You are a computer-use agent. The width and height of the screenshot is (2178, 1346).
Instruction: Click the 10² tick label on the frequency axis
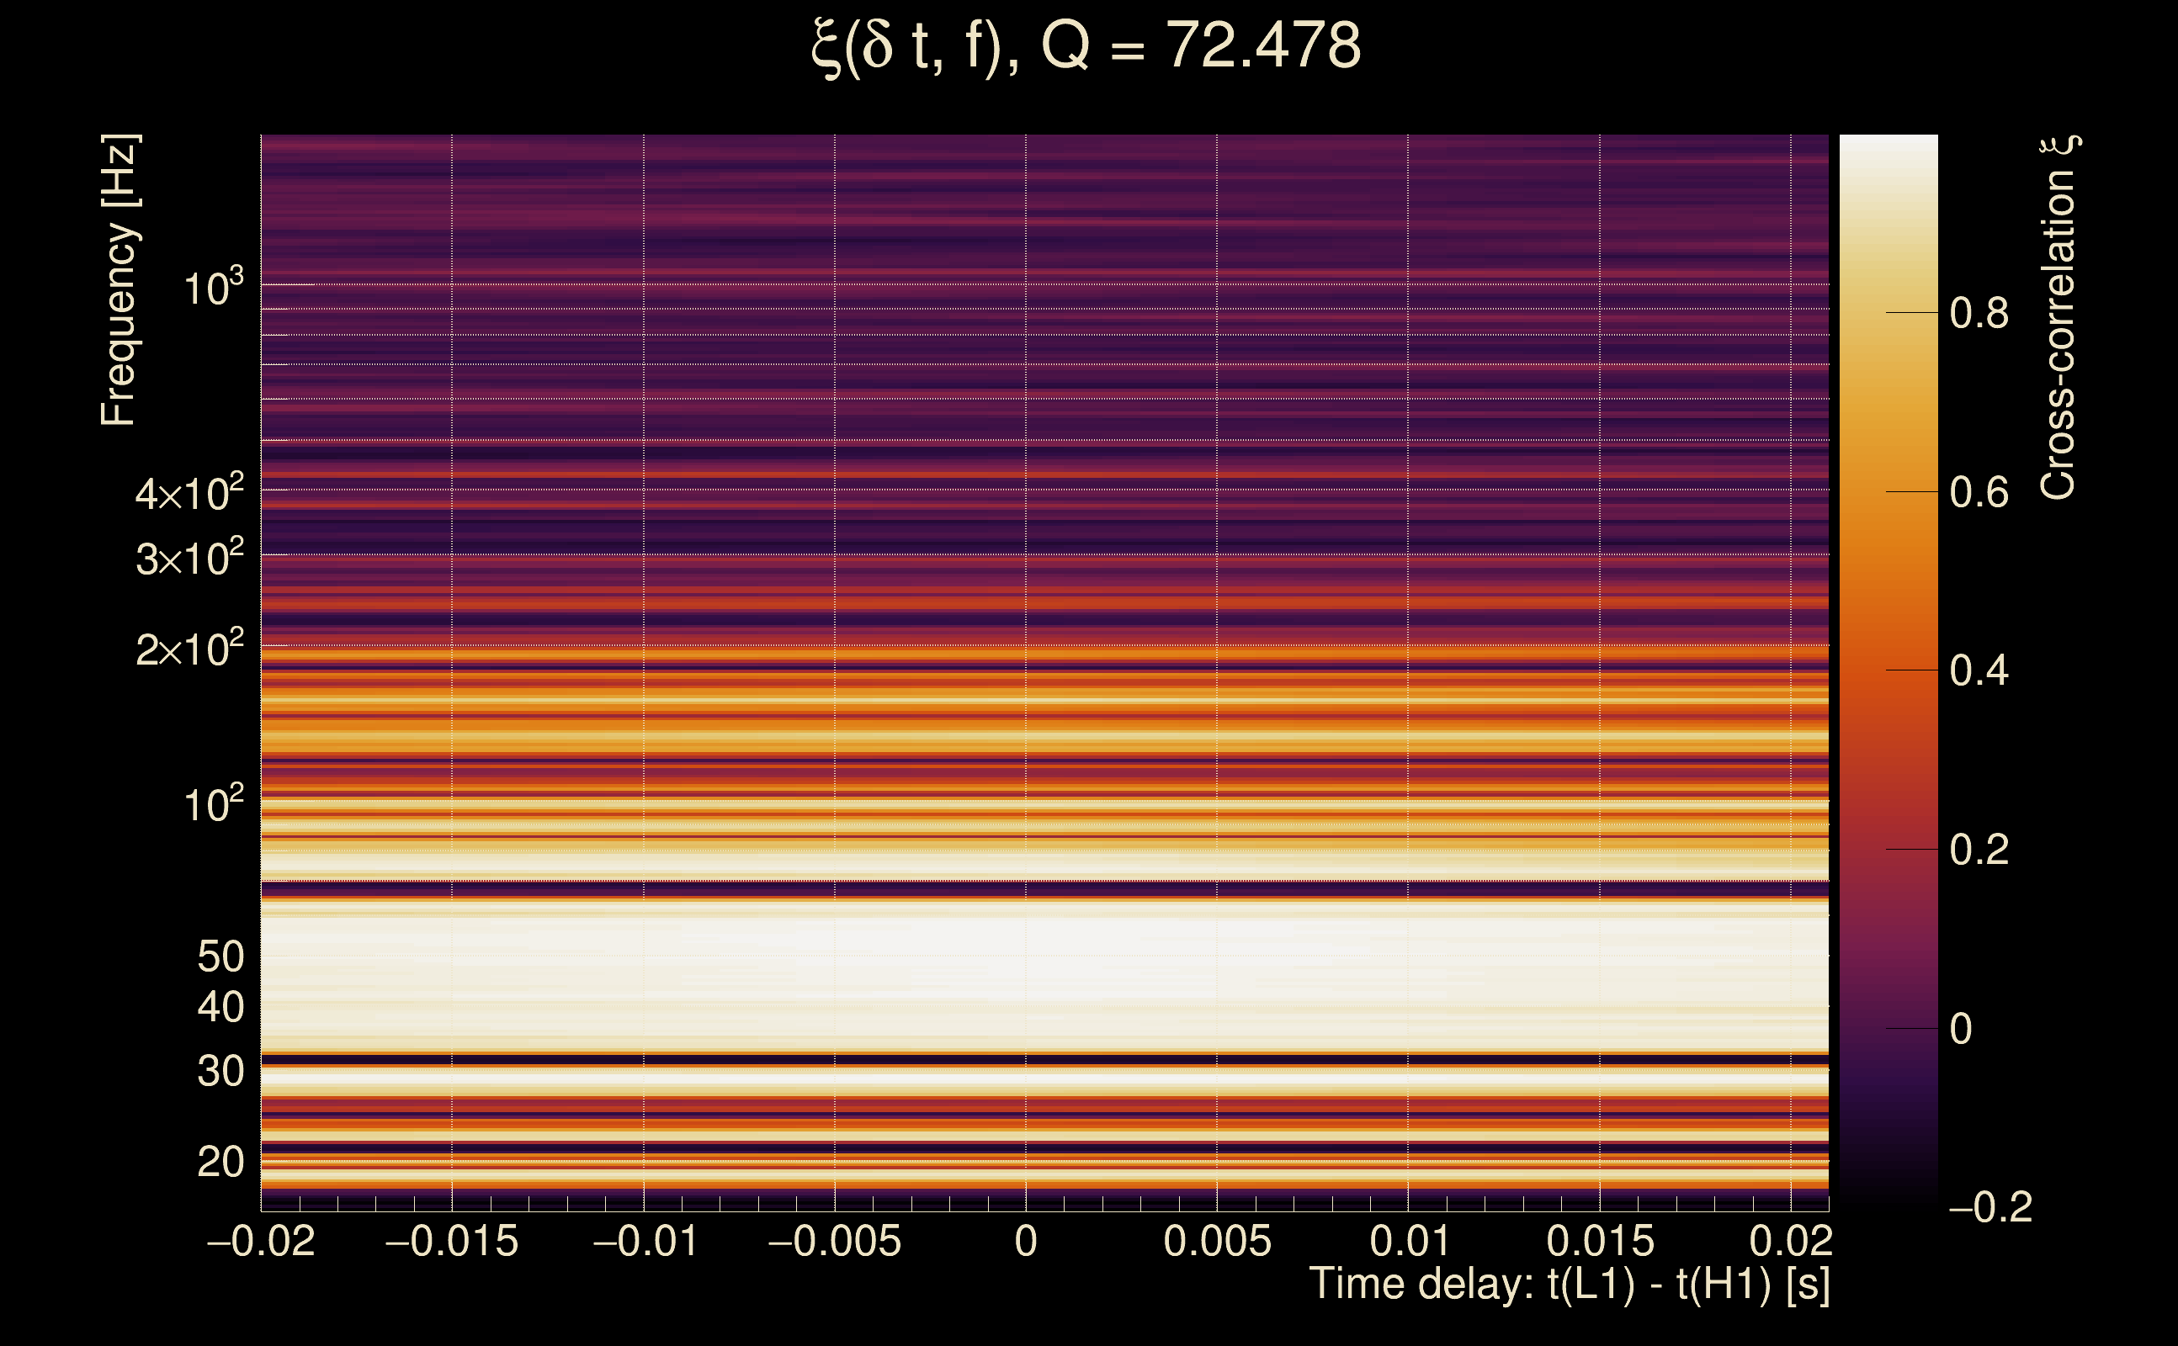pyautogui.click(x=213, y=805)
